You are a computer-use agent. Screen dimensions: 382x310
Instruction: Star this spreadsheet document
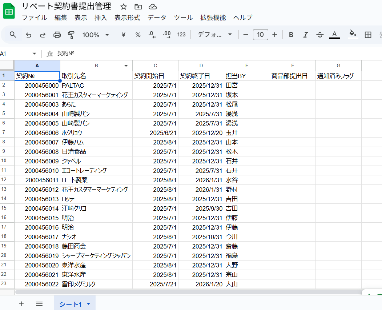click(124, 7)
